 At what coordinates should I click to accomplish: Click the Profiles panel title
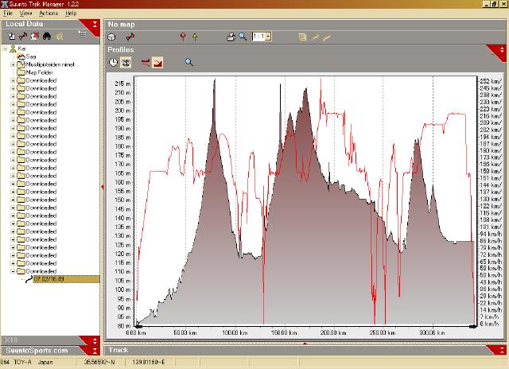pos(120,50)
